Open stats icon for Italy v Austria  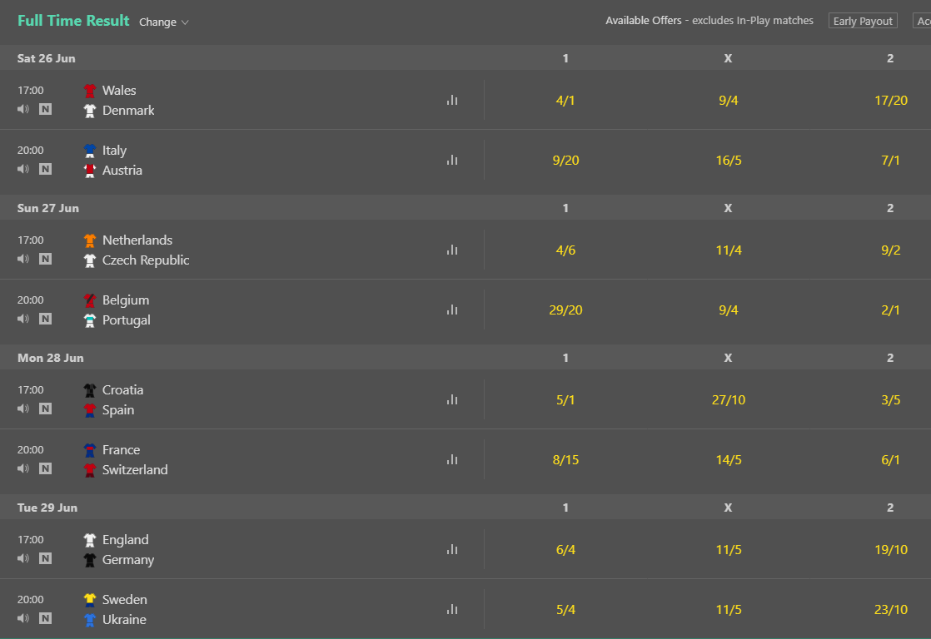pyautogui.click(x=452, y=160)
